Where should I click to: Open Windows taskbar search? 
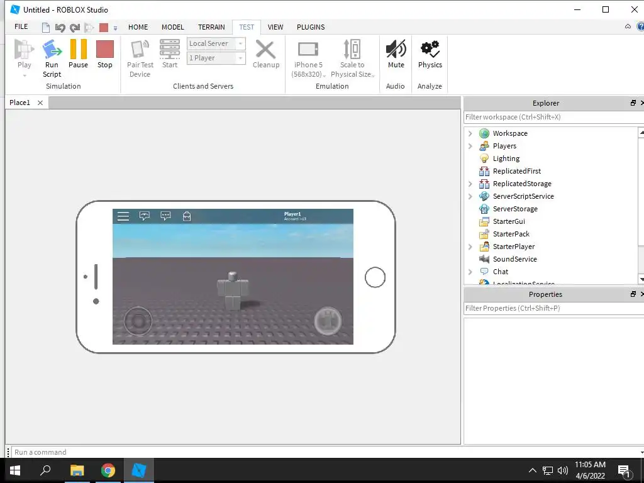click(45, 470)
